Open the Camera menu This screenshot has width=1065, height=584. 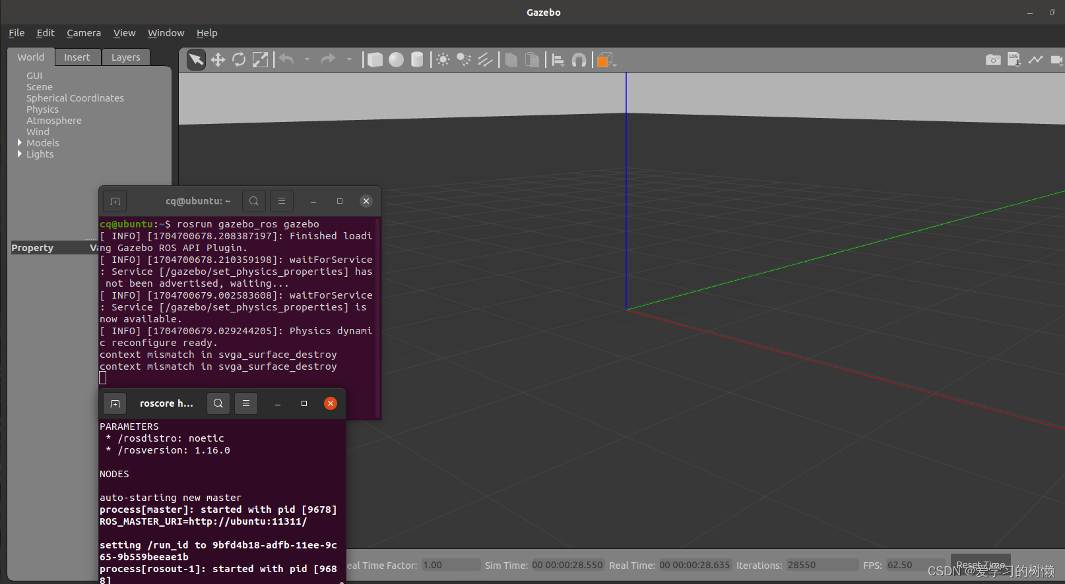(x=84, y=33)
